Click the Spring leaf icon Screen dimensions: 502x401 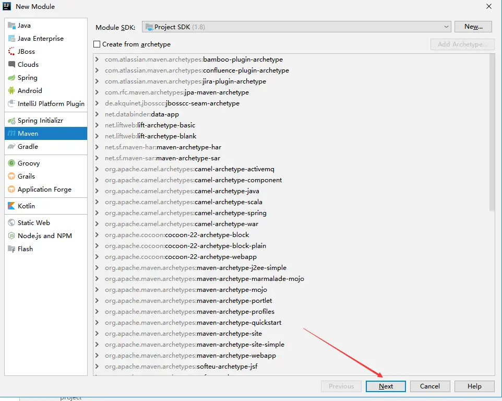click(x=11, y=77)
